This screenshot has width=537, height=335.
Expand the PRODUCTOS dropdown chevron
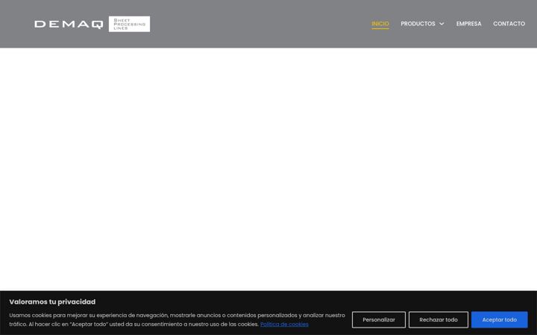click(442, 24)
